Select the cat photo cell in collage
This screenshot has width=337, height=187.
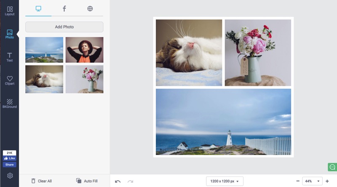[x=189, y=53]
